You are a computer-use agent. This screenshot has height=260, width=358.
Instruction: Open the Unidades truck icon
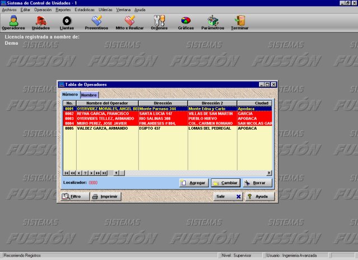tap(41, 22)
